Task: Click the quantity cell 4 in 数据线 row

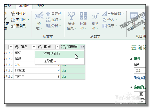Action: 49,71
